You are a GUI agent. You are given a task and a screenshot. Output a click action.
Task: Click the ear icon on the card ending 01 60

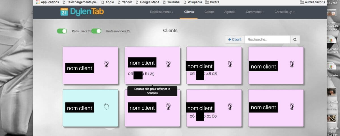230,107
